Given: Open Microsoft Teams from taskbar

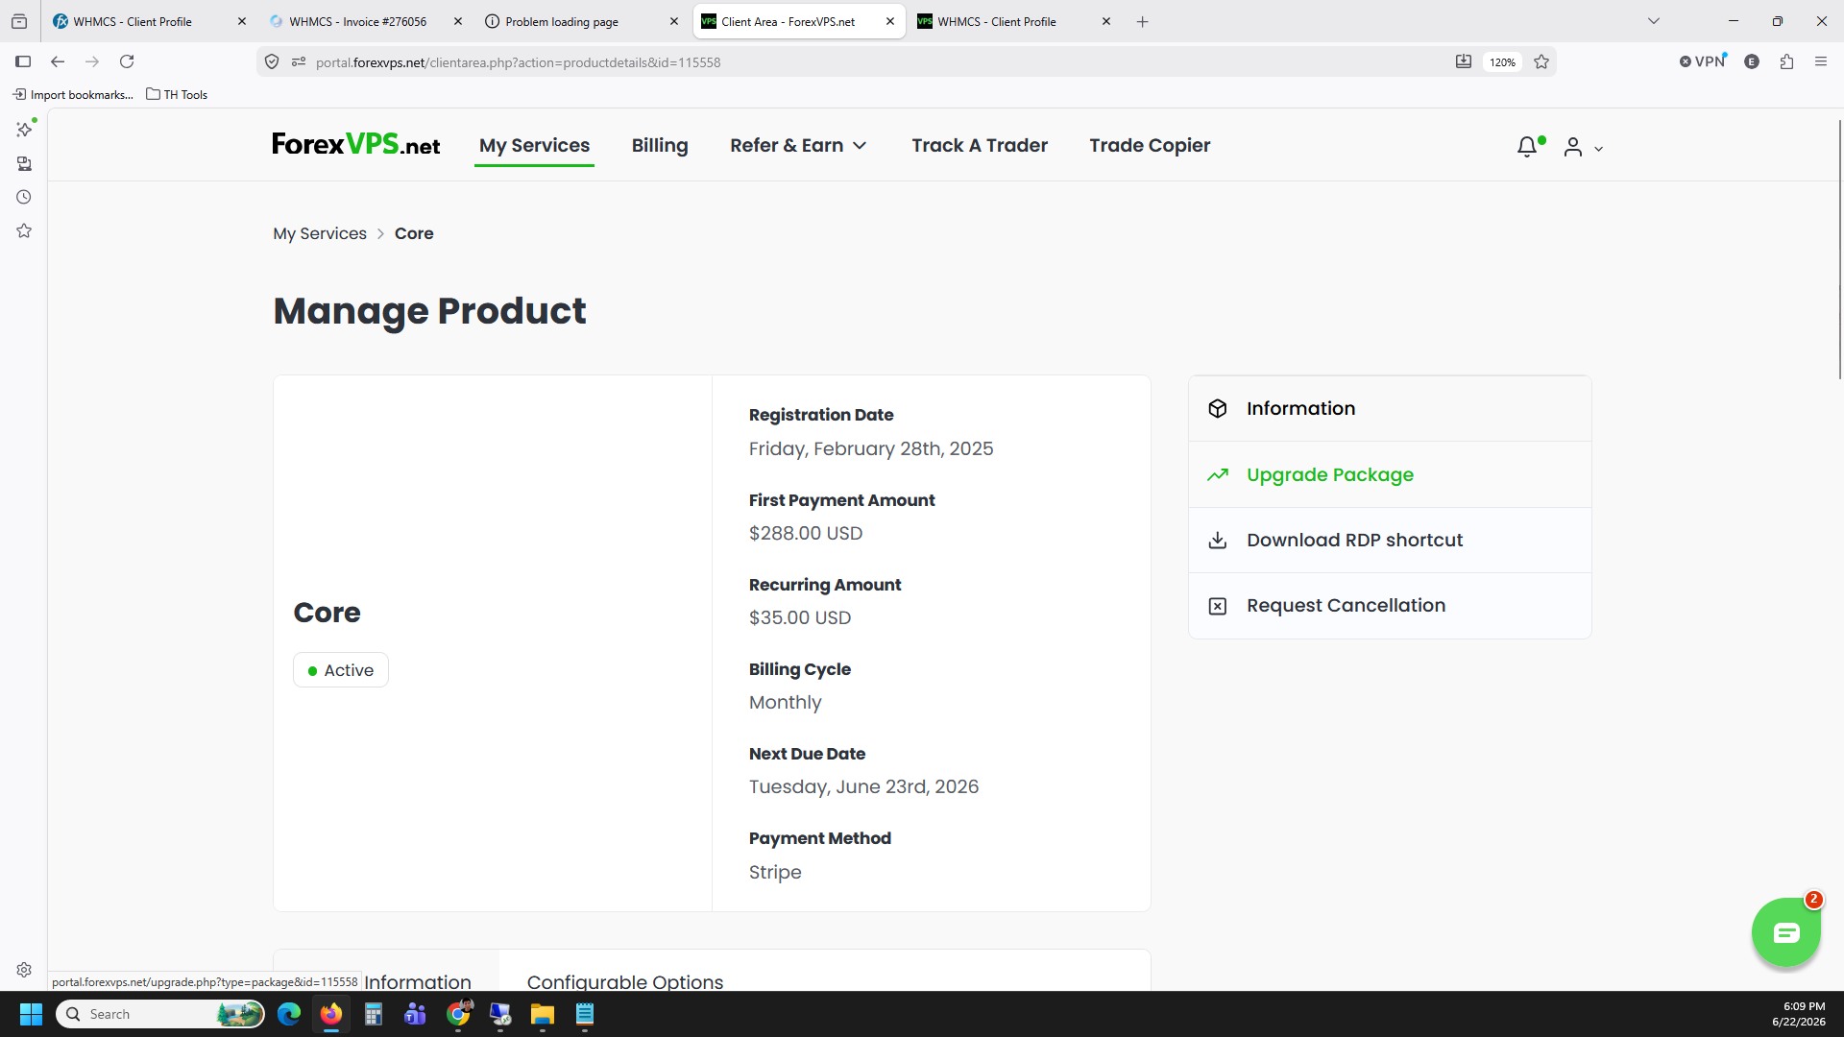Looking at the screenshot, I should coord(416,1014).
